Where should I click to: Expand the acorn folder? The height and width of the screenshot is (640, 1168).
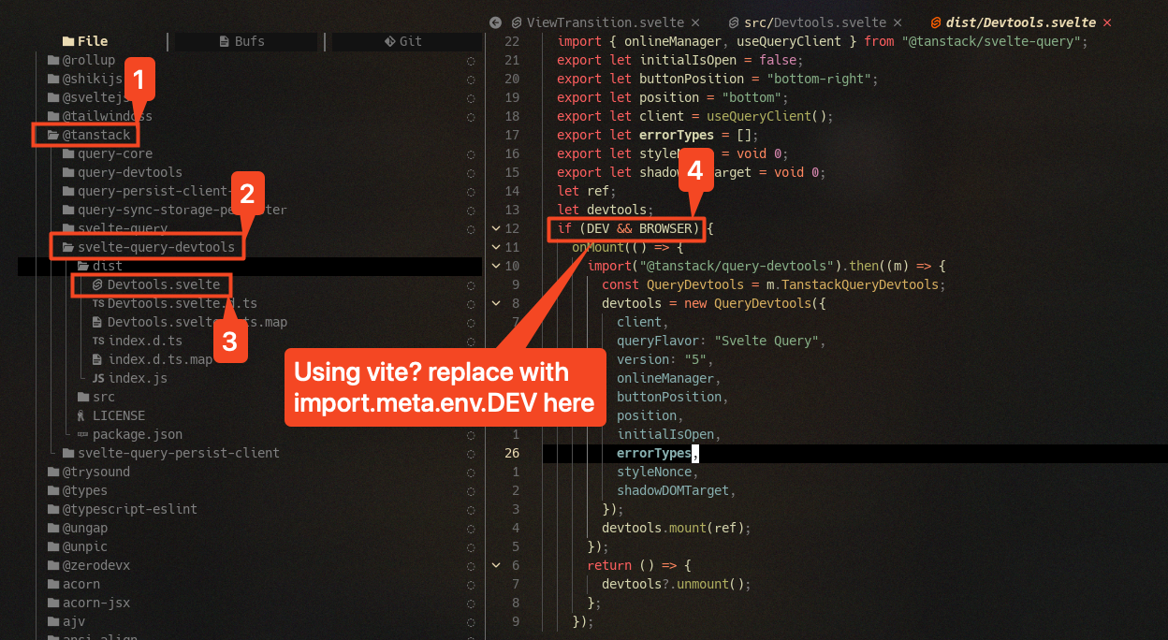click(x=74, y=584)
